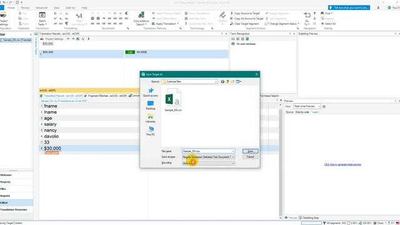400x225 pixels.
Task: Close the Save Target As dialog
Action: (257, 74)
